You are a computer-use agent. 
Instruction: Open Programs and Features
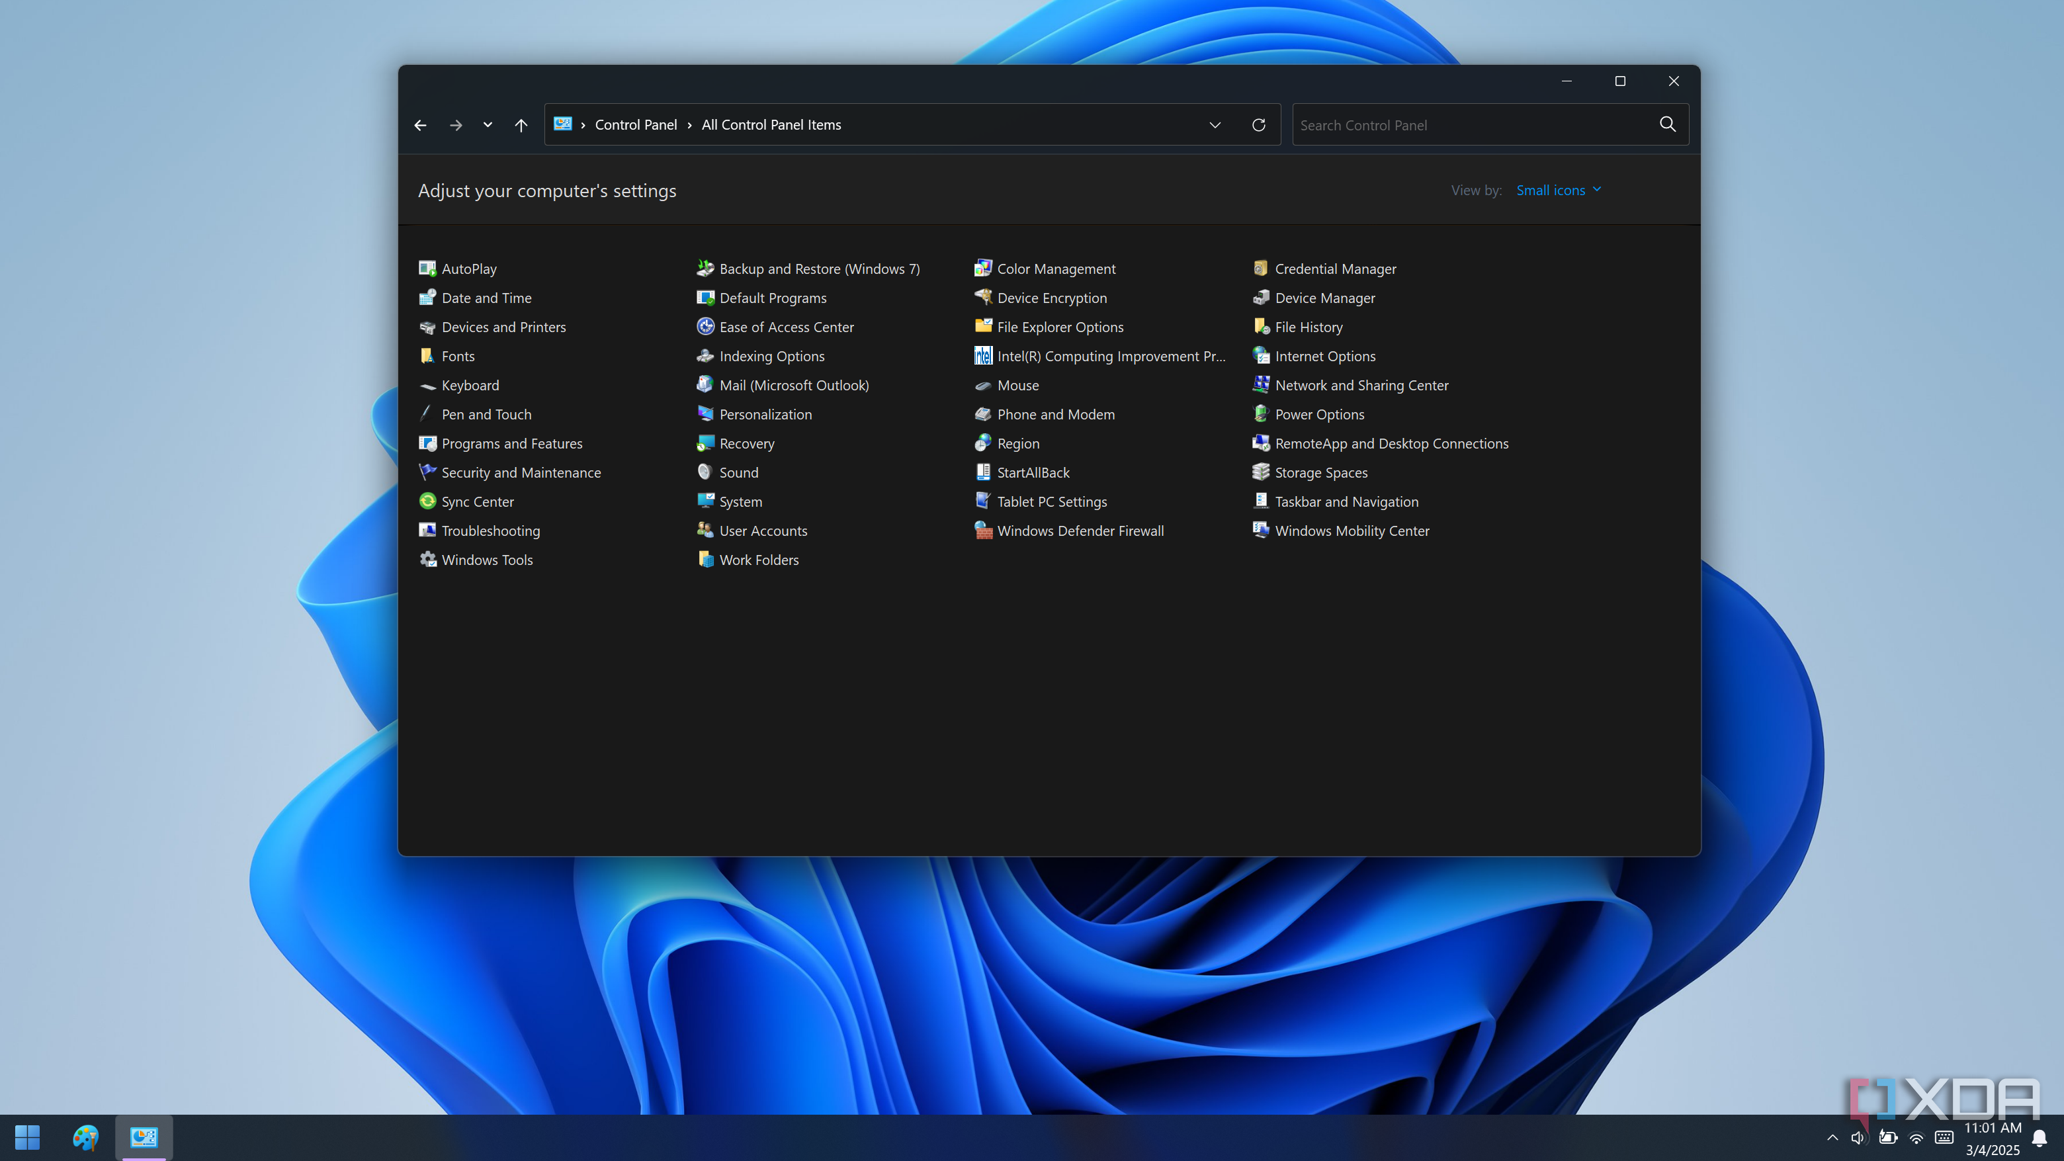pyautogui.click(x=512, y=443)
